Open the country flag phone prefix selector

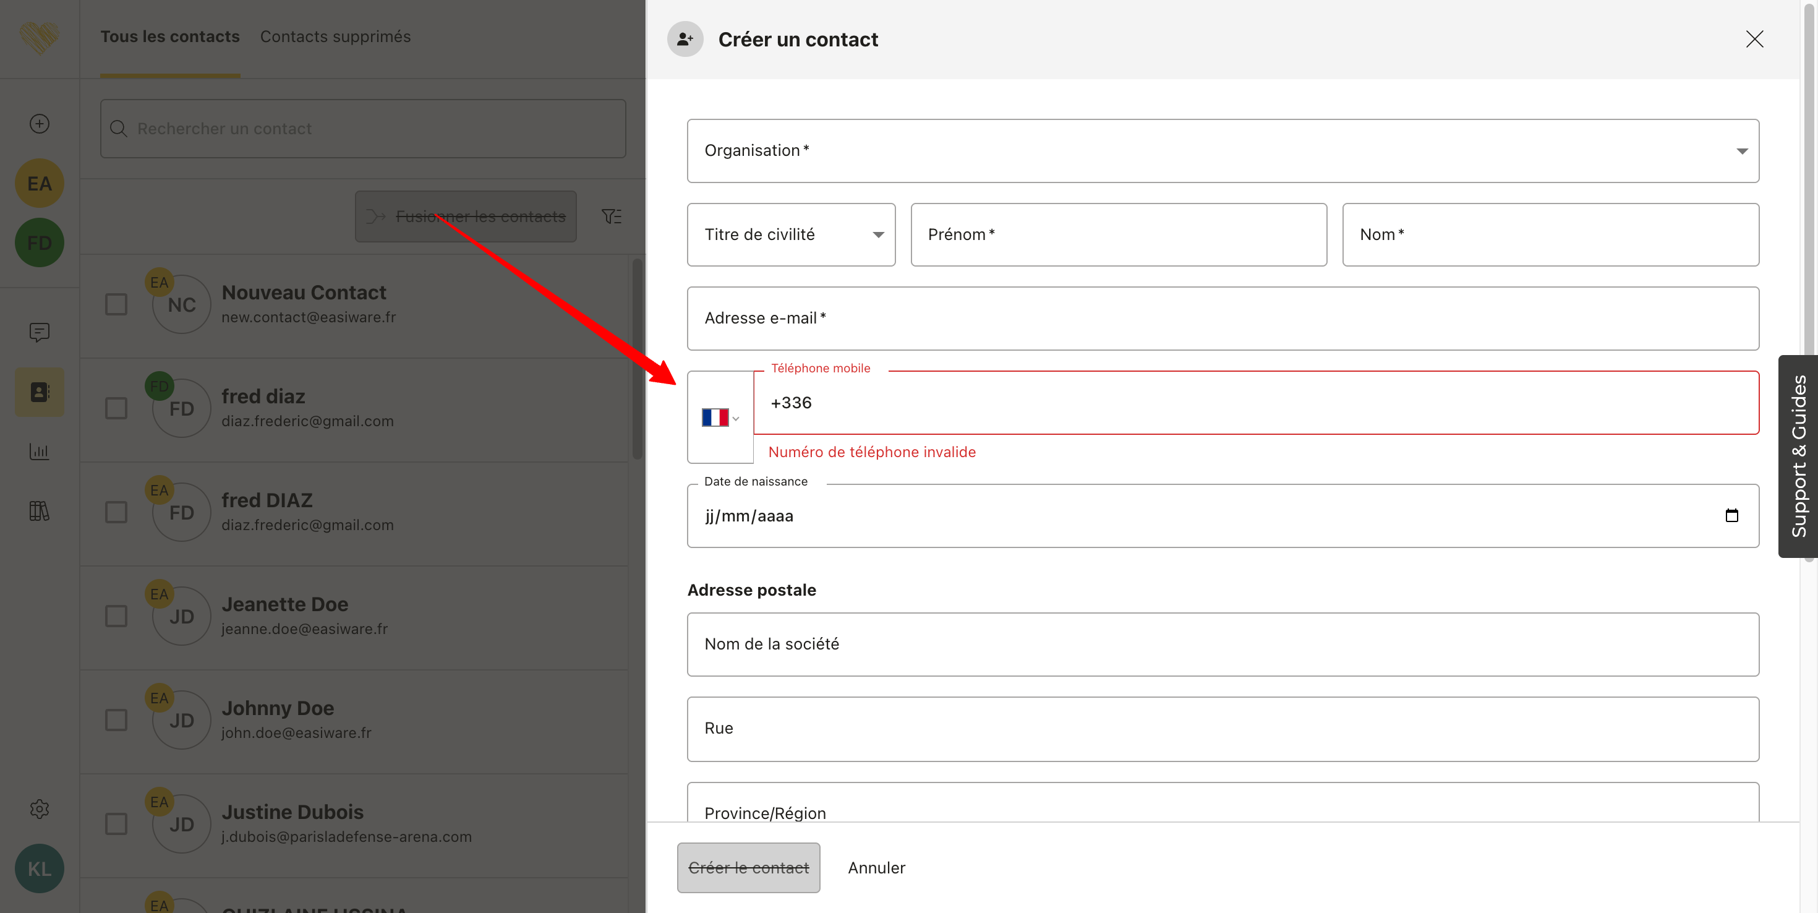[720, 418]
